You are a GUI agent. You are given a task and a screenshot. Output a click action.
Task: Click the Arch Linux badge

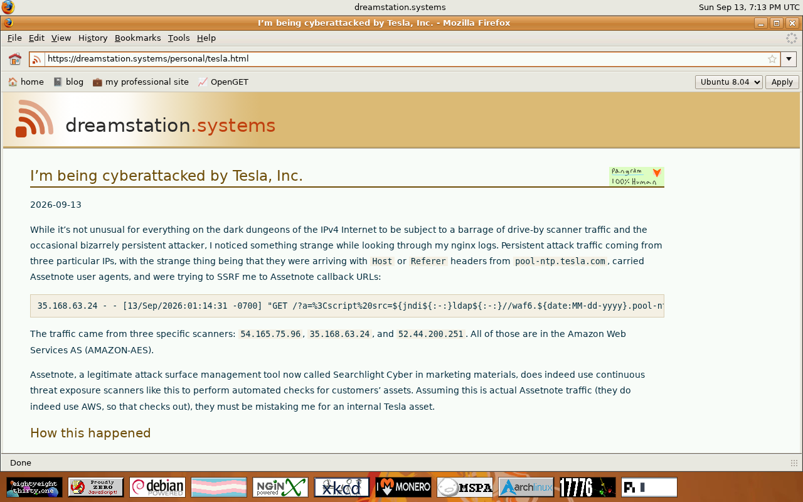(526, 488)
